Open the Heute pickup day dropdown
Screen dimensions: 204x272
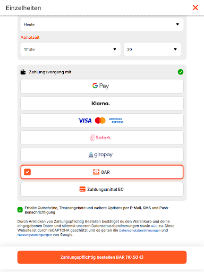pyautogui.click(x=102, y=24)
